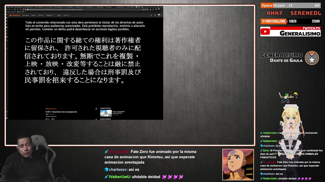Expand the Noticias dropdown
The height and width of the screenshot is (182, 325).
click(x=66, y=15)
